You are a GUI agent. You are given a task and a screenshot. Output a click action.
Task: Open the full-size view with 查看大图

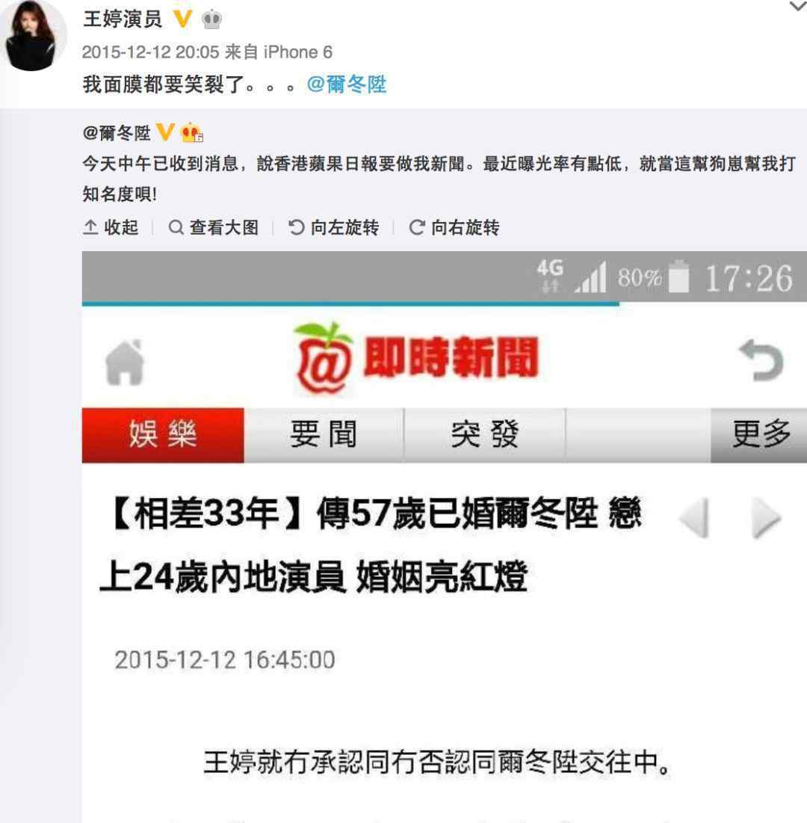(x=214, y=227)
